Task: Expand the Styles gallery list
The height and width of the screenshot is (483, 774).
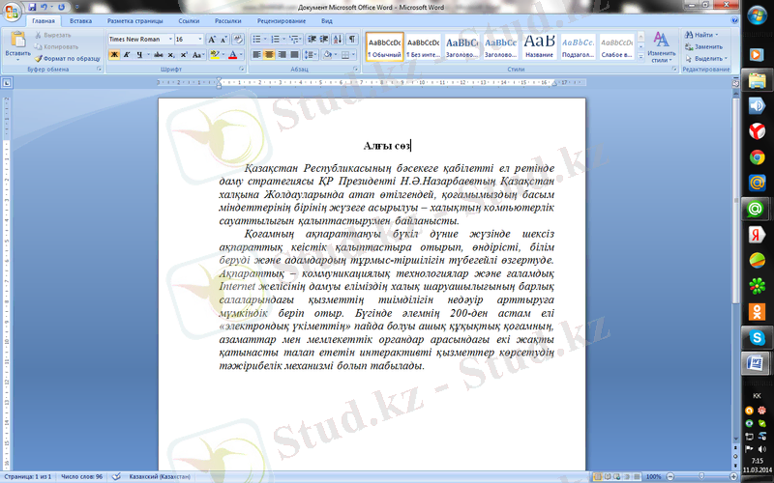Action: tap(640, 58)
